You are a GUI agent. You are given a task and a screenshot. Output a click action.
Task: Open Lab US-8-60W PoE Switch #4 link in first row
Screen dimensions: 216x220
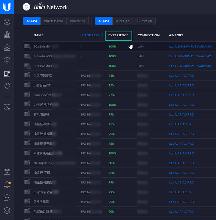(190, 47)
